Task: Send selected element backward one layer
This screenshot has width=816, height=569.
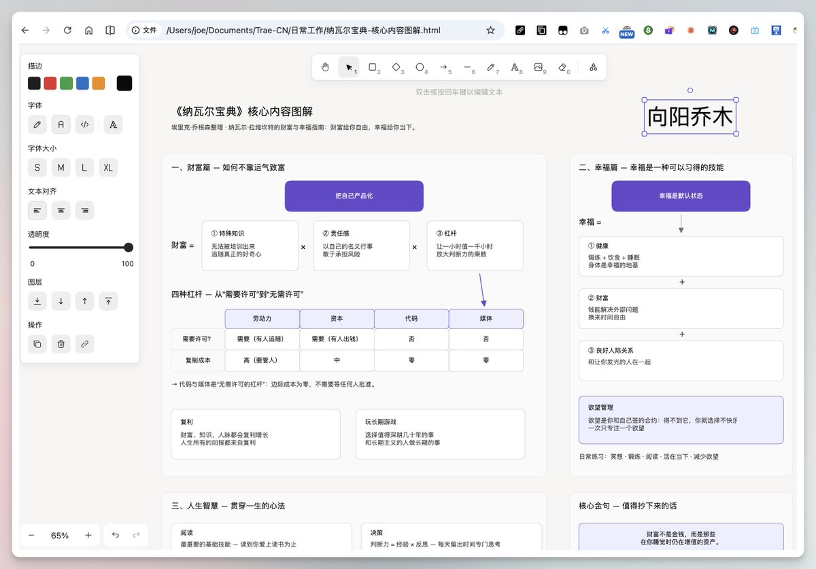Action: [61, 301]
